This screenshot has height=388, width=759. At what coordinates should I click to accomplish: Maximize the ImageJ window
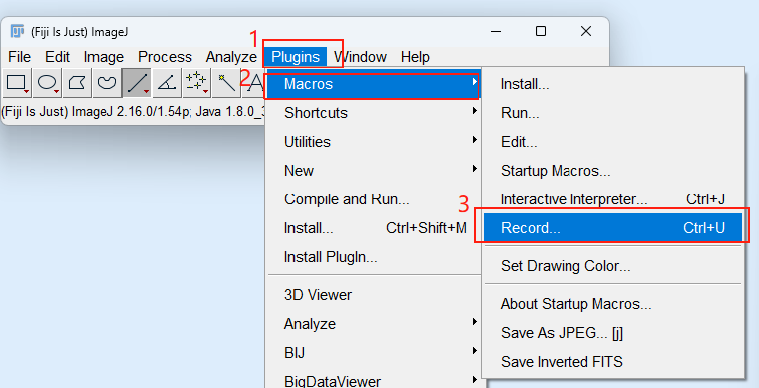tap(541, 32)
